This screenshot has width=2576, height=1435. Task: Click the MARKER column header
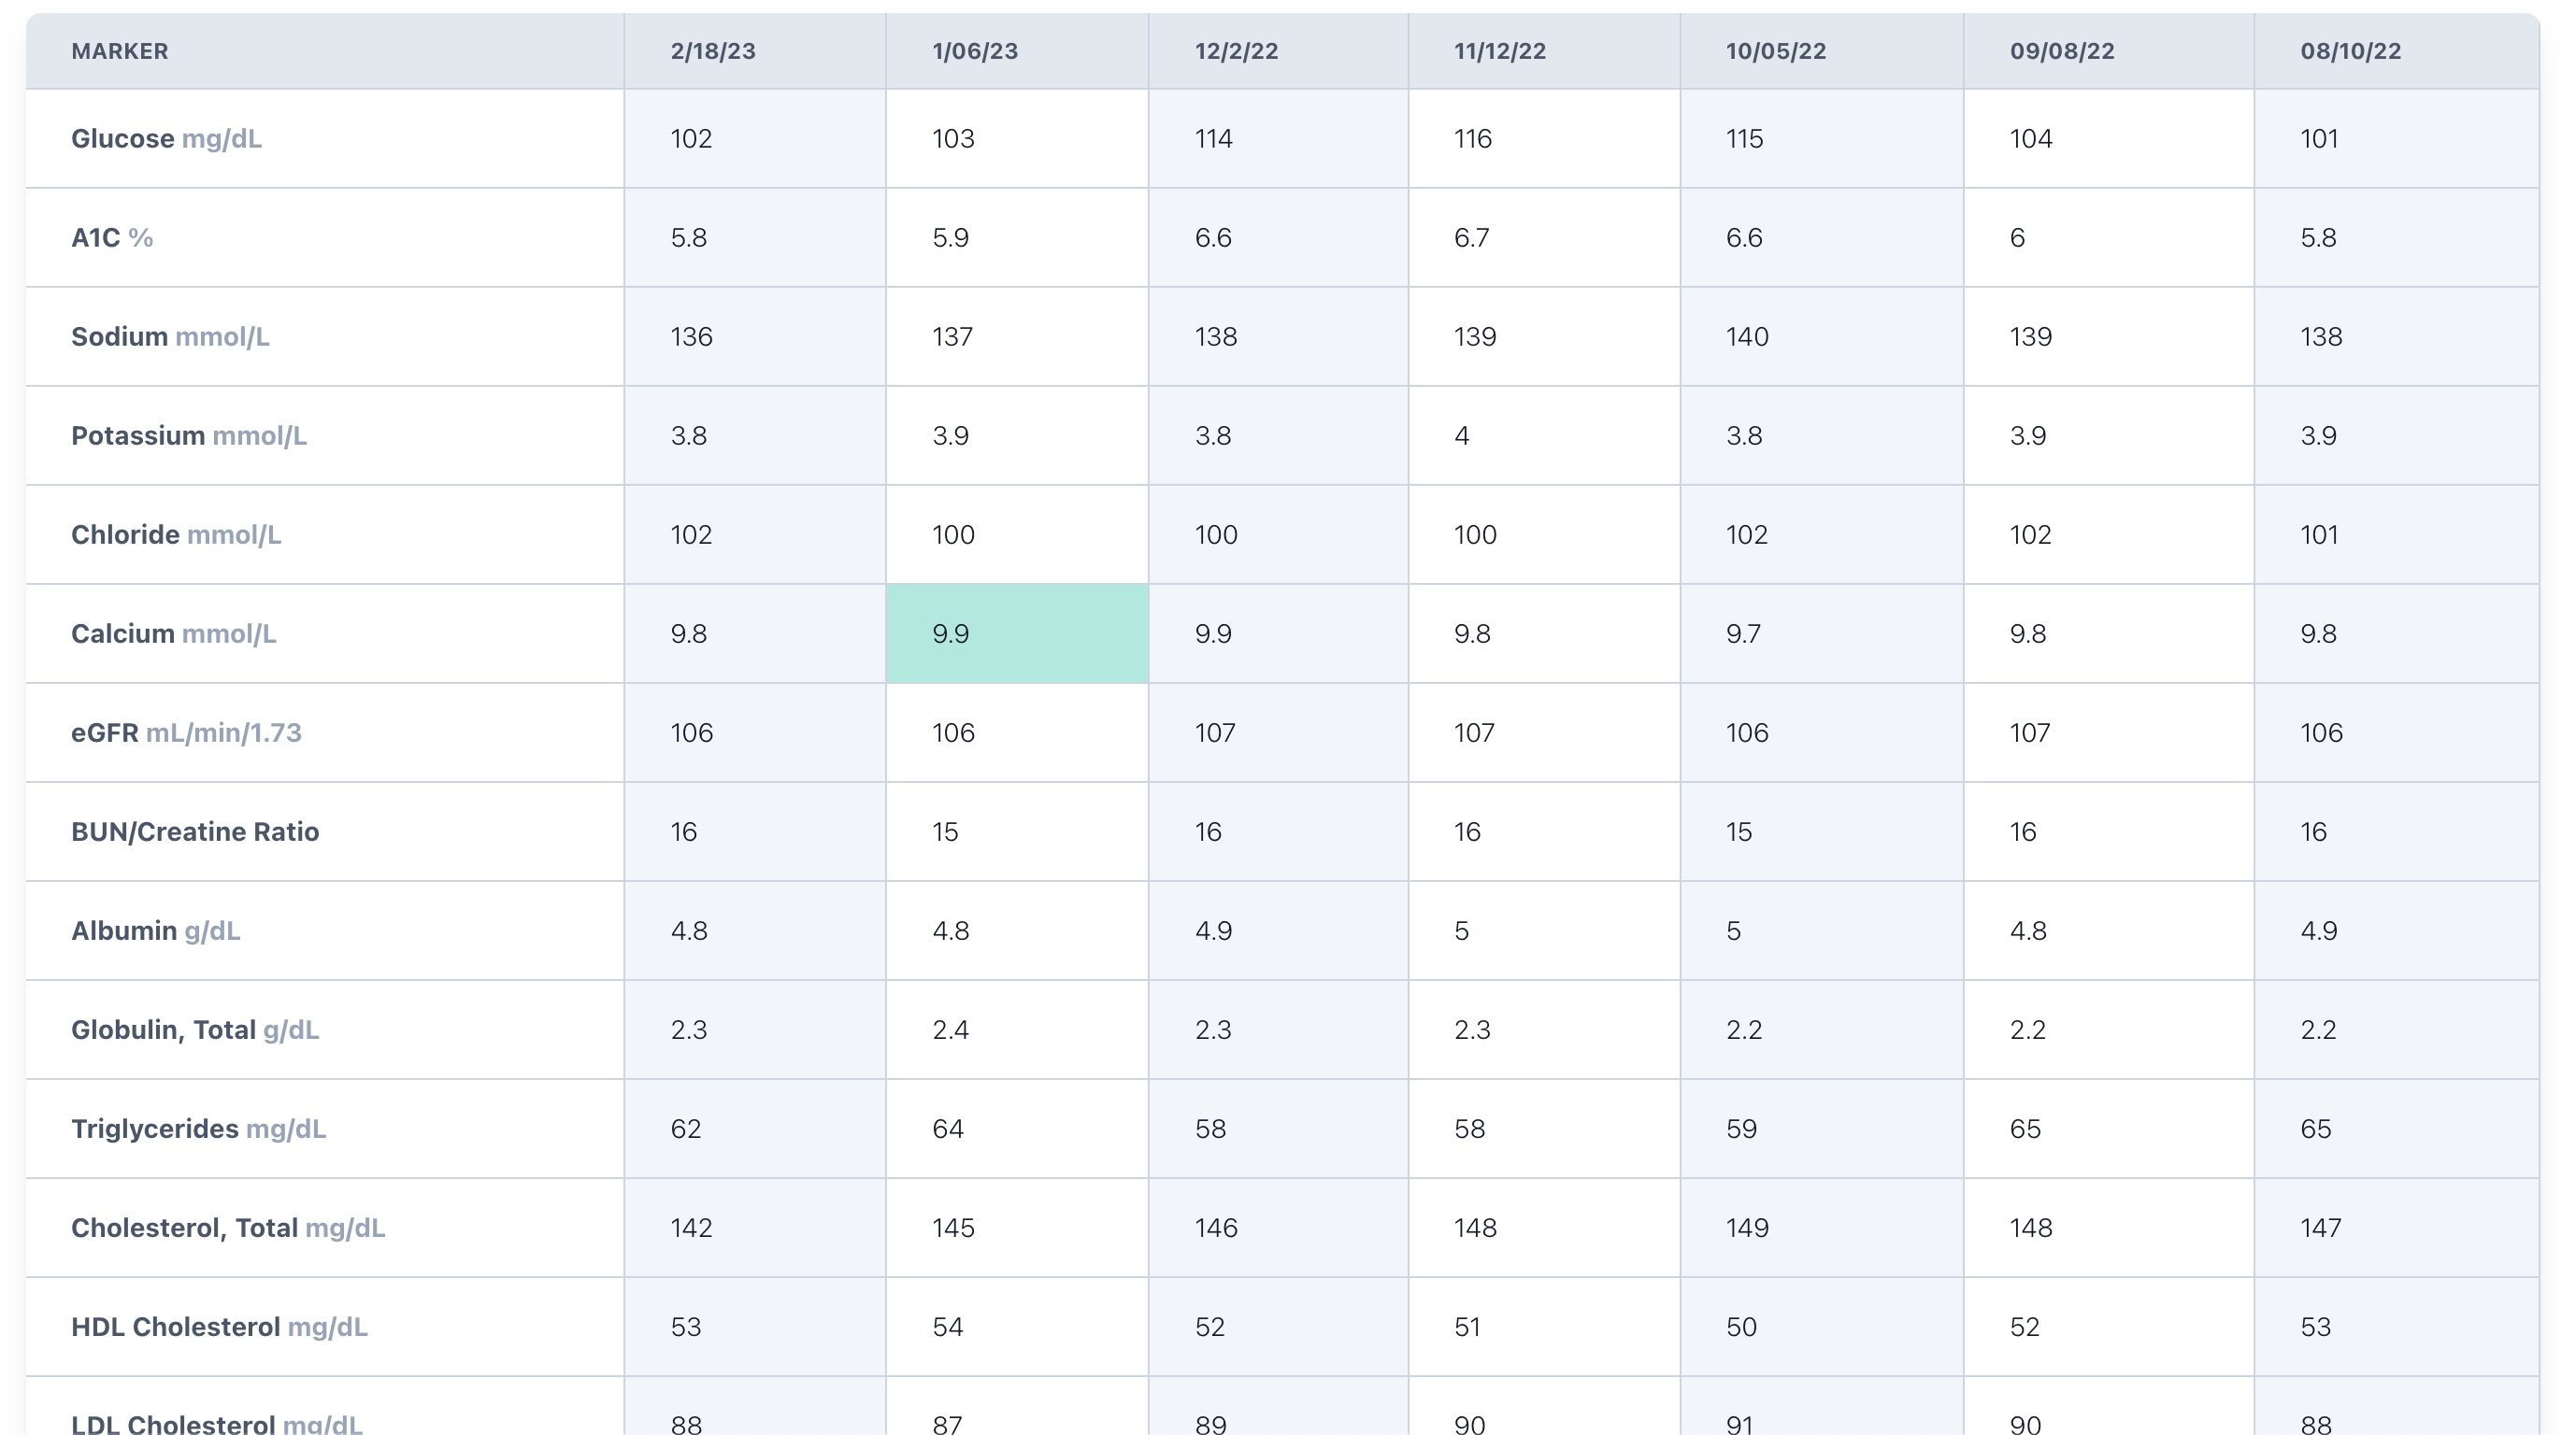[x=120, y=51]
